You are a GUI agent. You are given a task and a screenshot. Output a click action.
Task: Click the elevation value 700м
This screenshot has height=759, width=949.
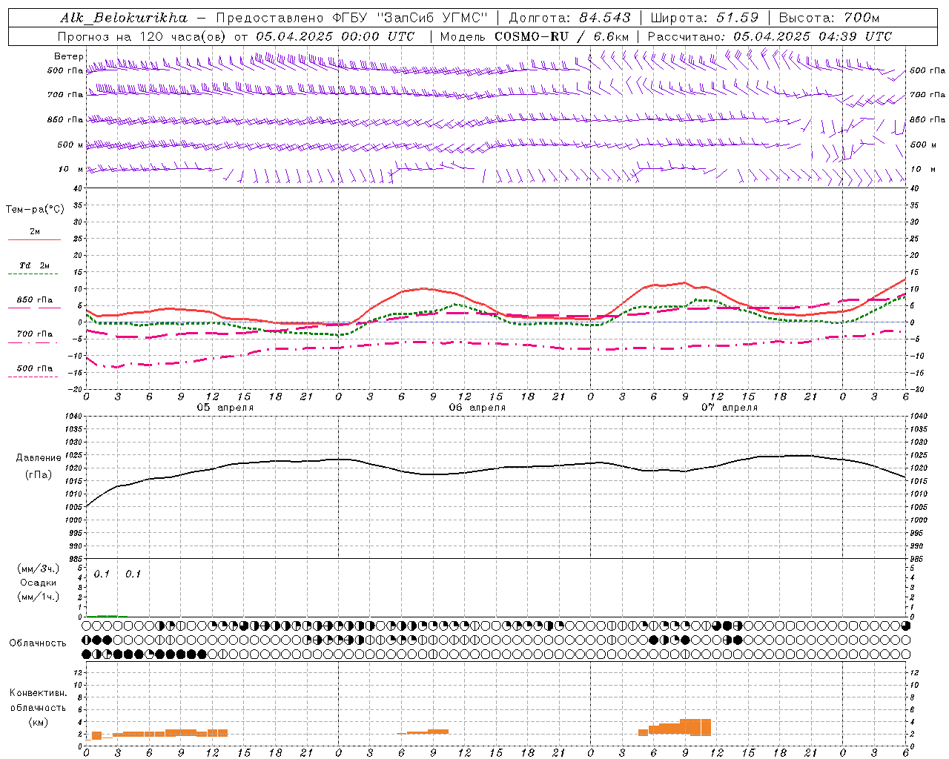tap(862, 18)
